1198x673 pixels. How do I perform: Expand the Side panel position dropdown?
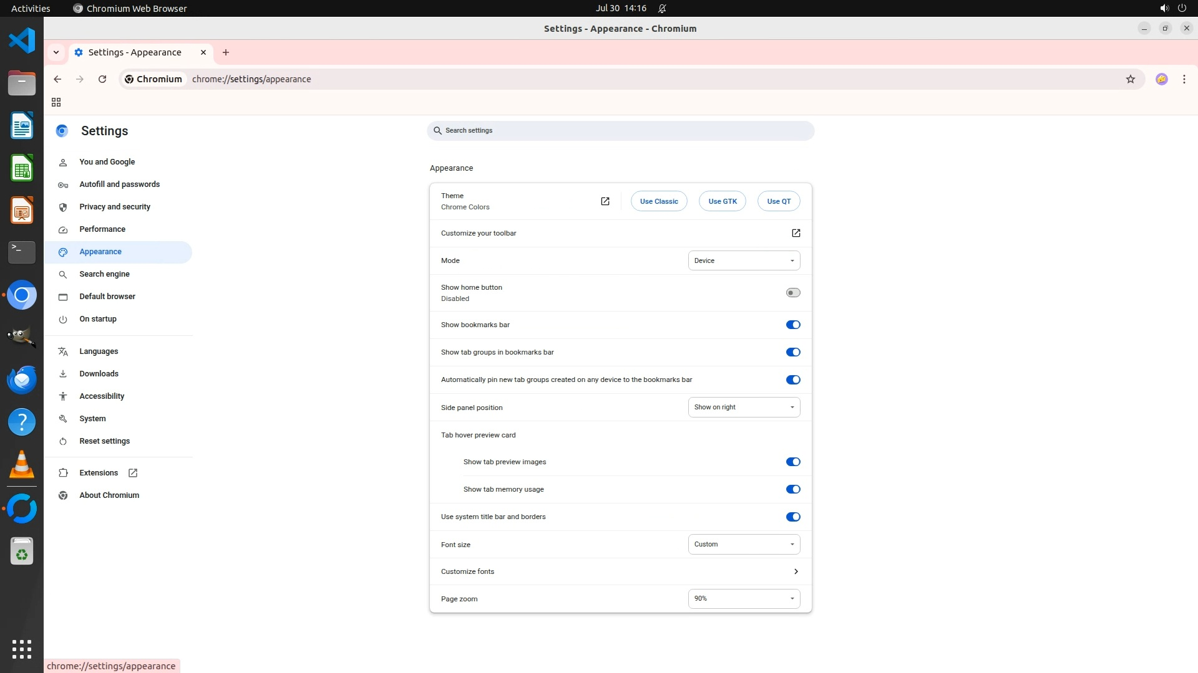click(743, 407)
